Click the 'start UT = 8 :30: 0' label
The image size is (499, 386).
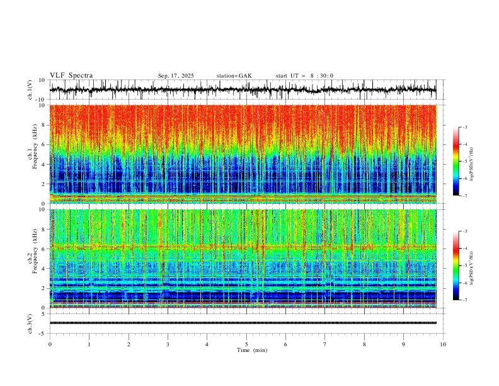(304, 76)
